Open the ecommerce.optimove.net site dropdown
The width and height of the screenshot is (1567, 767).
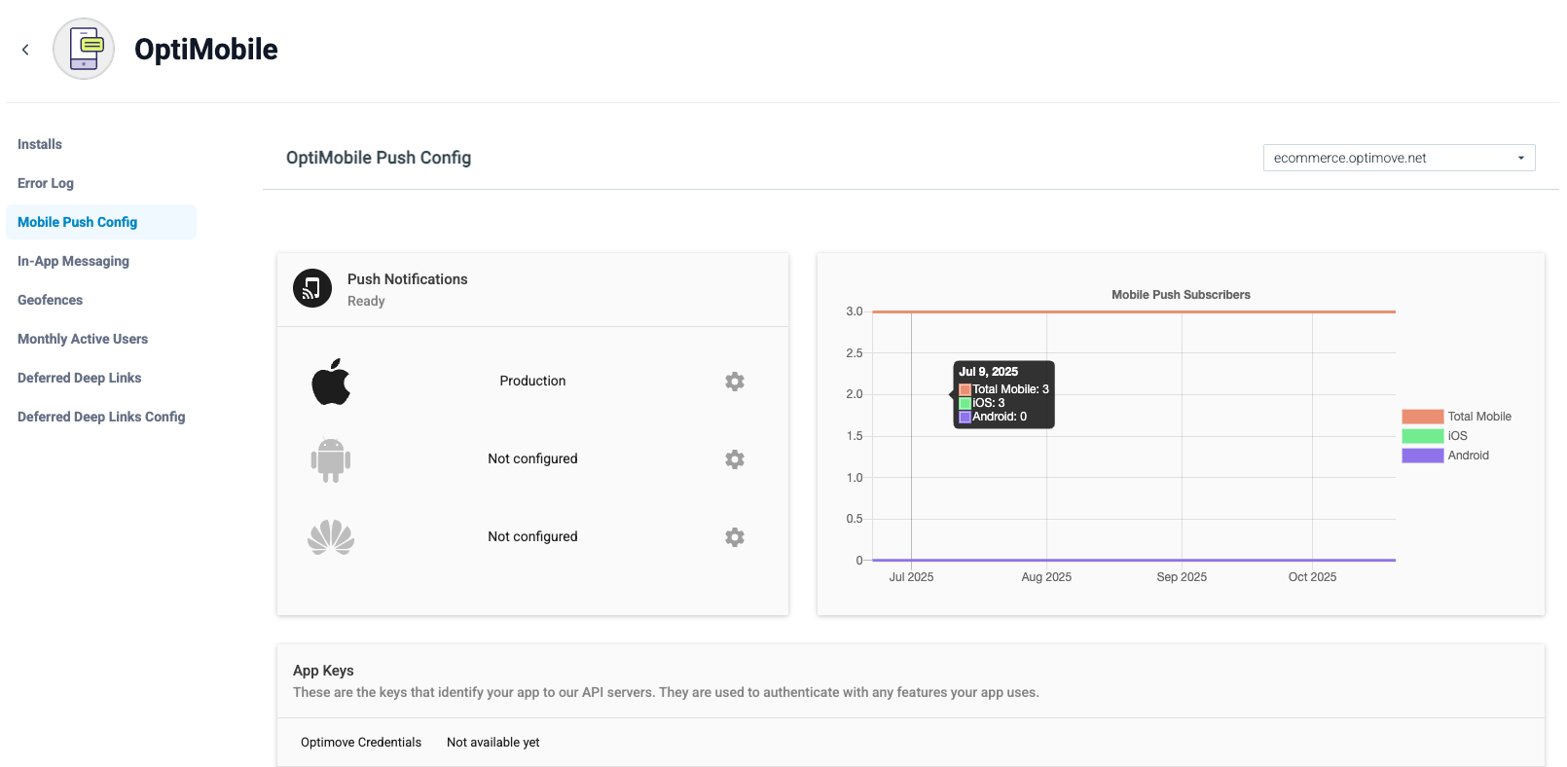1399,158
